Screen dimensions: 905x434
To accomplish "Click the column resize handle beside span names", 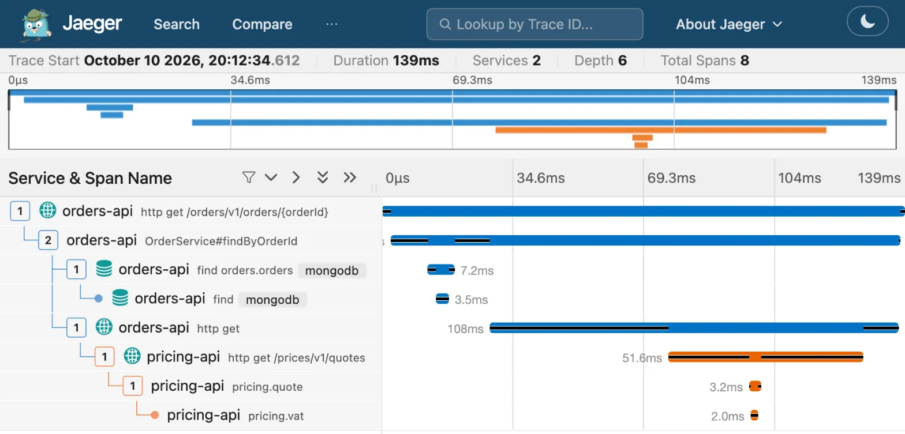I will point(374,188).
